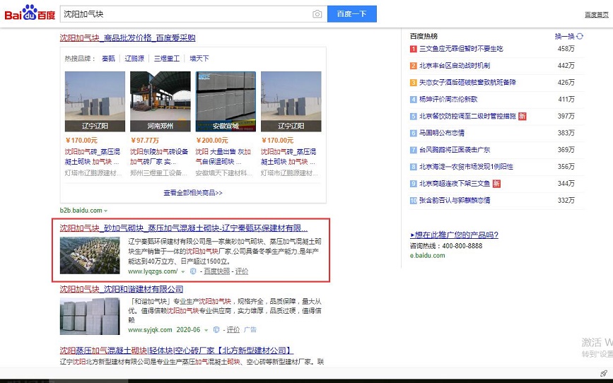Select hot brand 秦甄

(108, 59)
